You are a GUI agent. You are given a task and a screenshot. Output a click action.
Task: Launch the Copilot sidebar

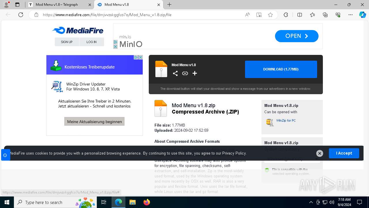pyautogui.click(x=362, y=15)
